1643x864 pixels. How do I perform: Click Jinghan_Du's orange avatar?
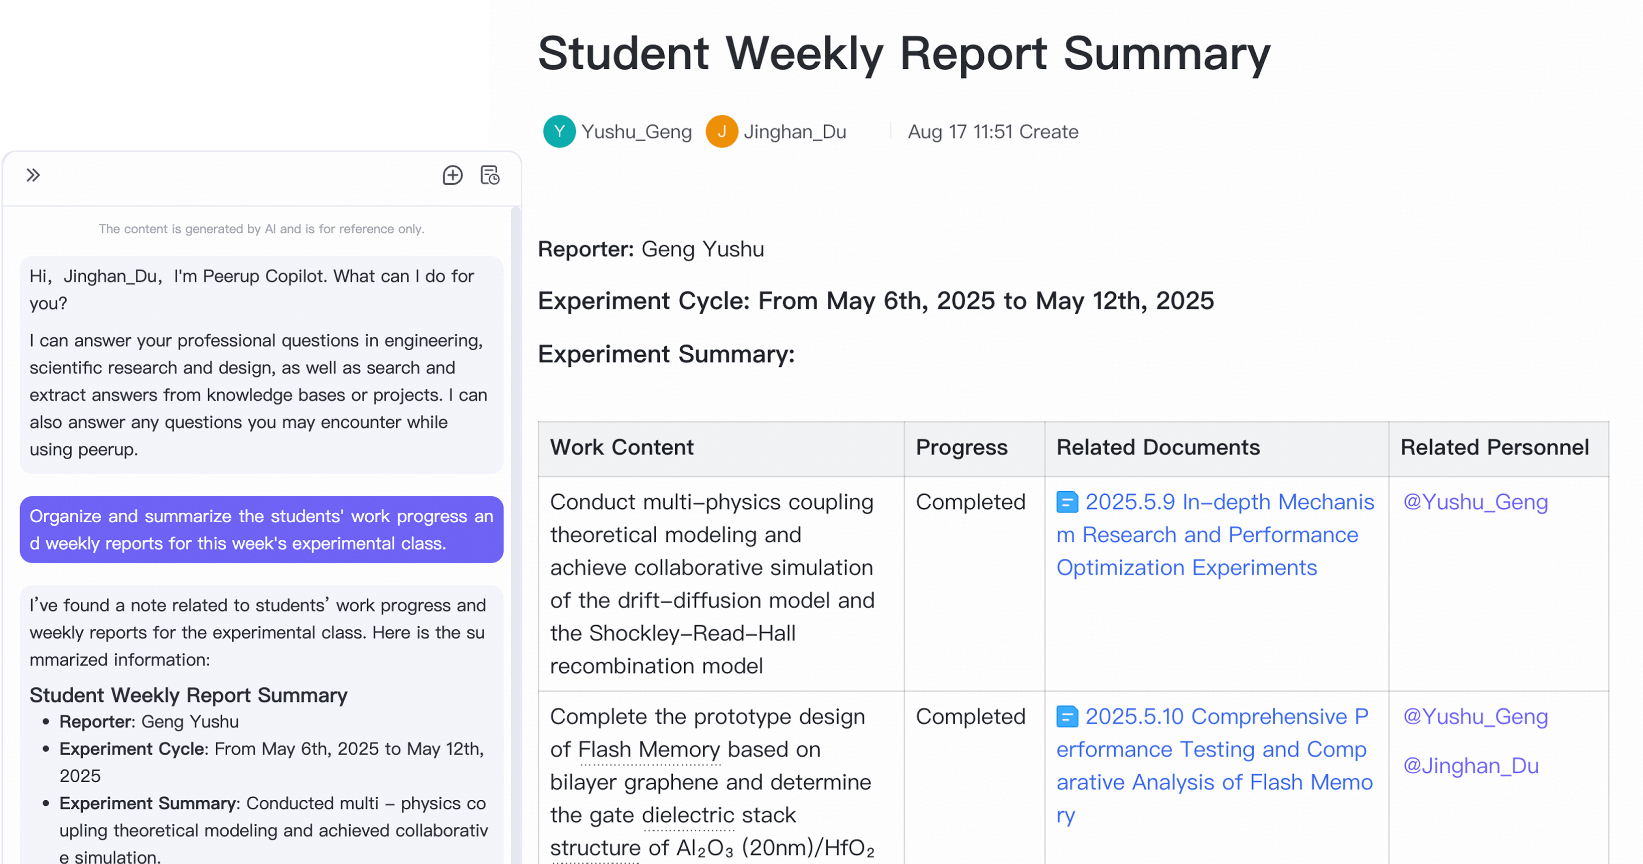point(722,131)
